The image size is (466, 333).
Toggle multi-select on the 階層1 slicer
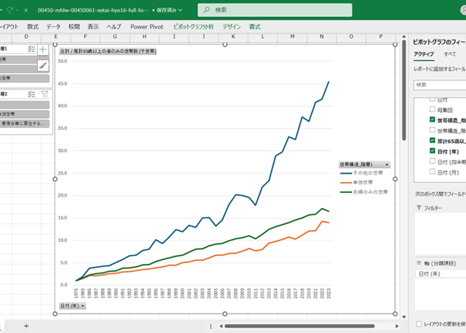31,49
